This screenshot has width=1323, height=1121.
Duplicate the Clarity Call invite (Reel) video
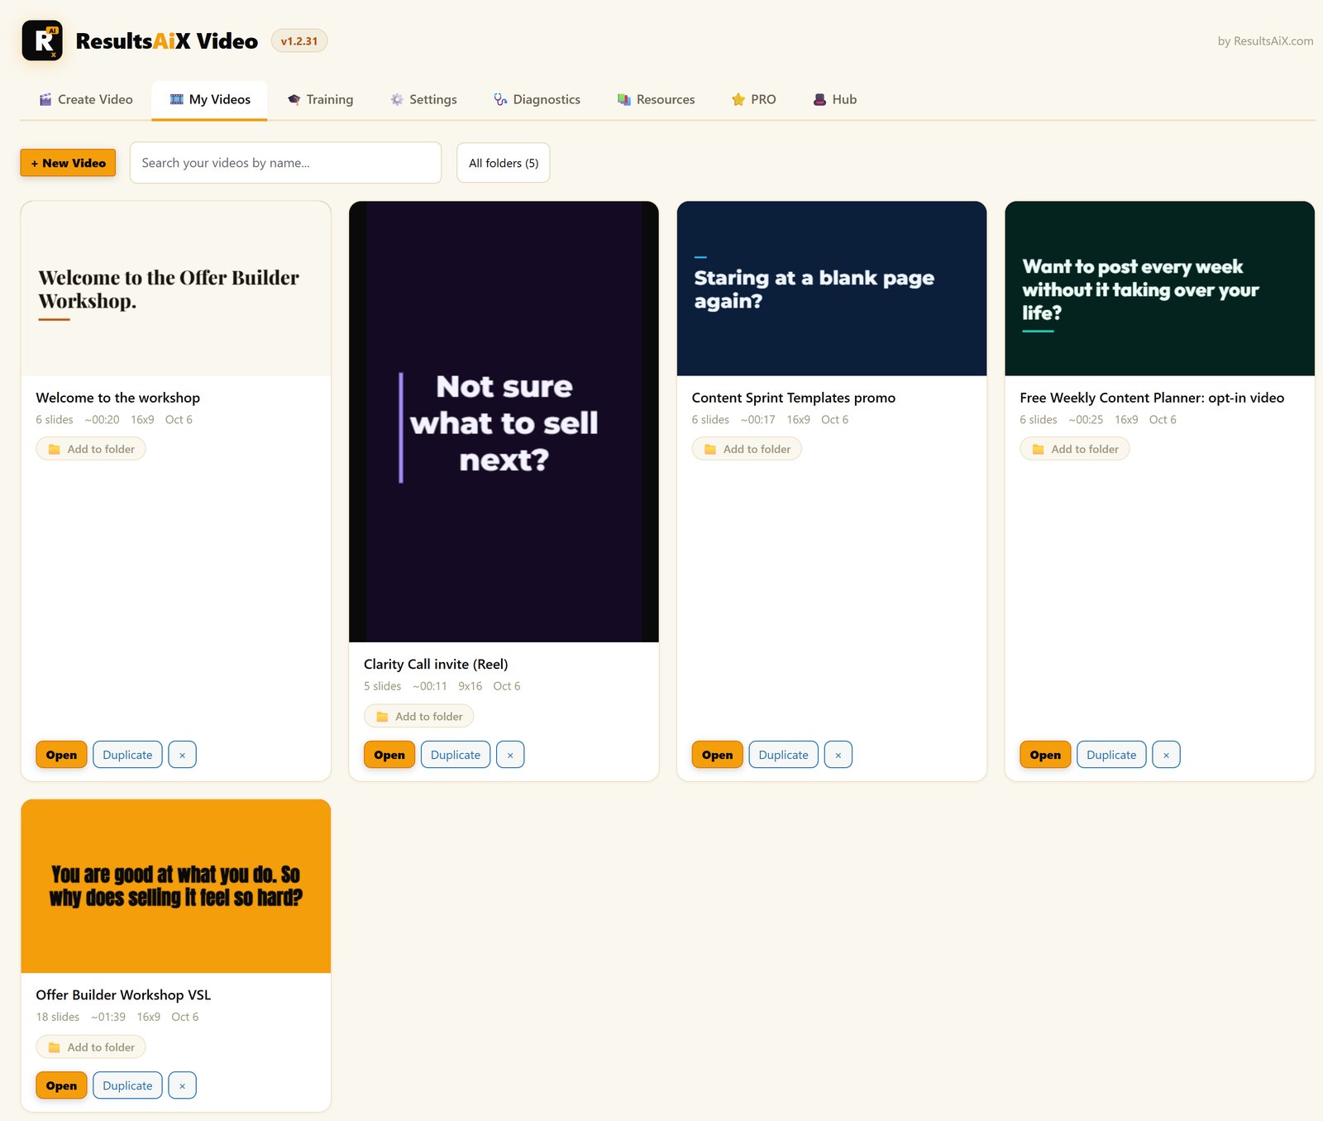(456, 755)
